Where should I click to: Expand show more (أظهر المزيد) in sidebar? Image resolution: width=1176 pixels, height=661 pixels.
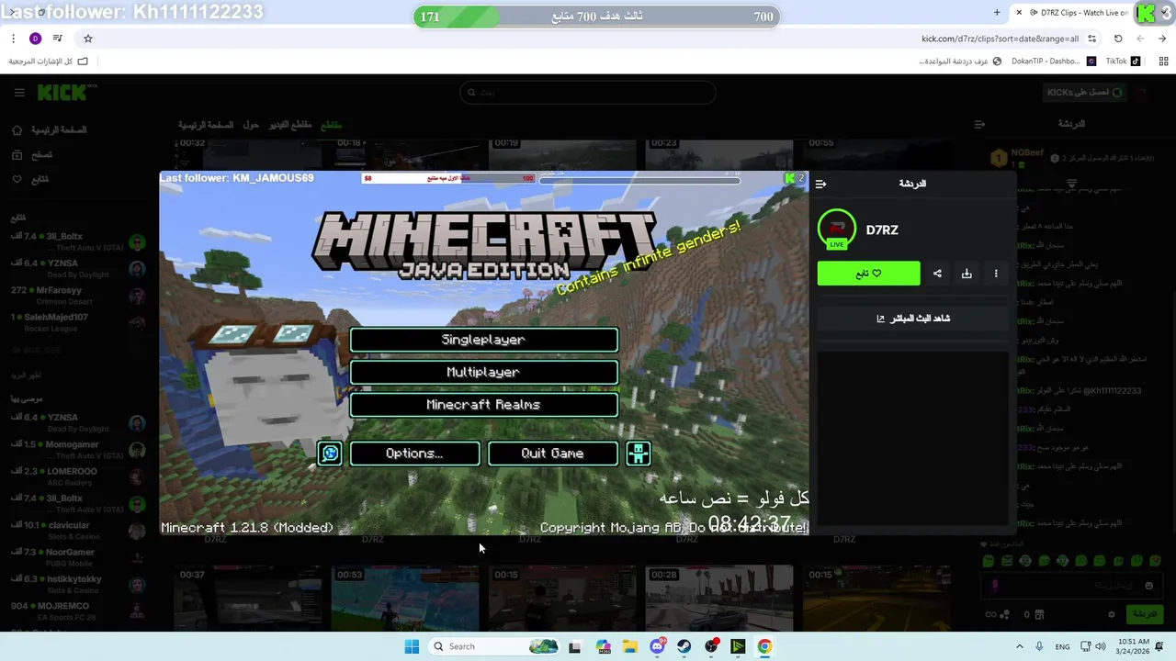[x=27, y=375]
